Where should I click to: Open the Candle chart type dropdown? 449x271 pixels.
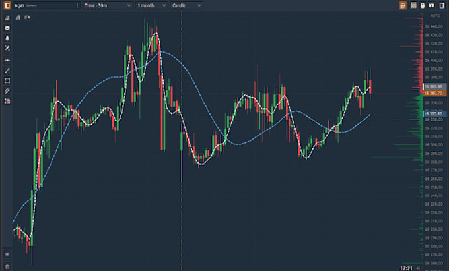(x=185, y=5)
